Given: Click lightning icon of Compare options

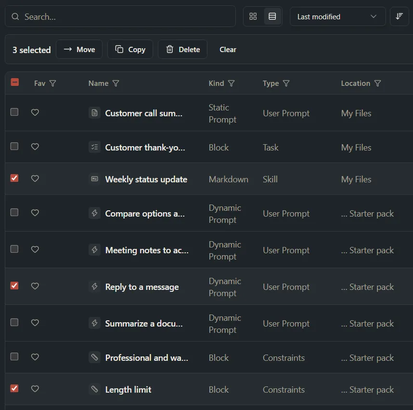Looking at the screenshot, I should pos(94,213).
